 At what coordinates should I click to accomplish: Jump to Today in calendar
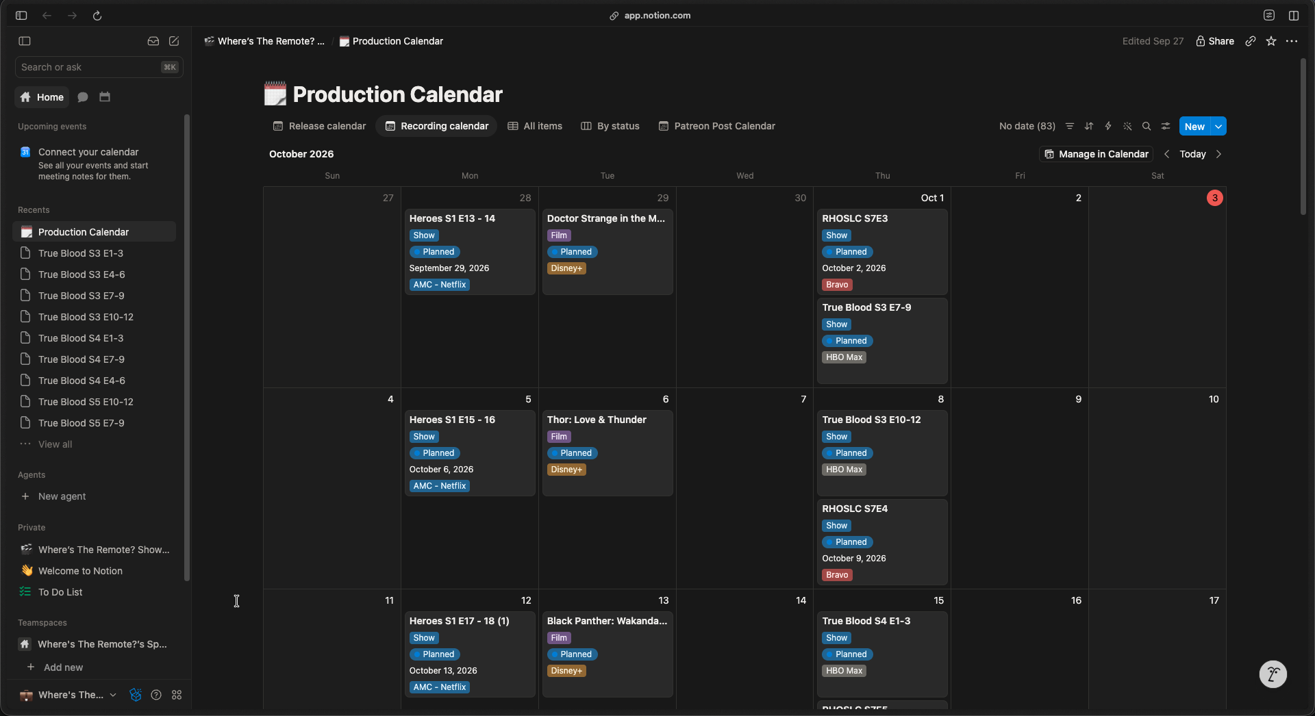coord(1192,154)
